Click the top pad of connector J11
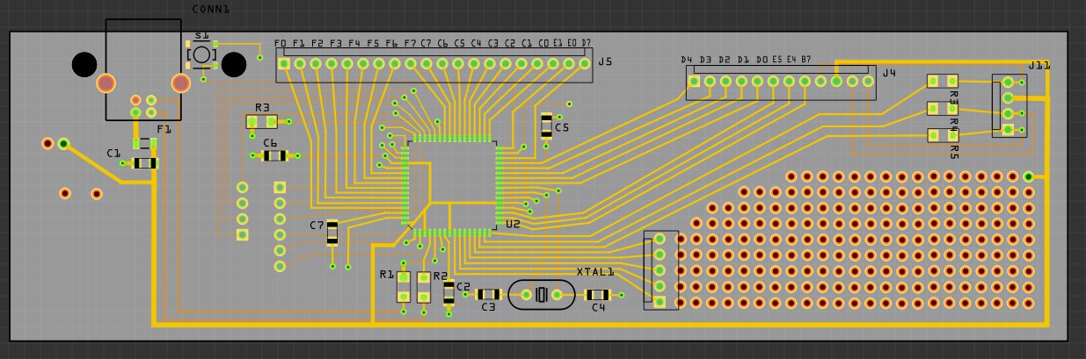 coord(1009,82)
